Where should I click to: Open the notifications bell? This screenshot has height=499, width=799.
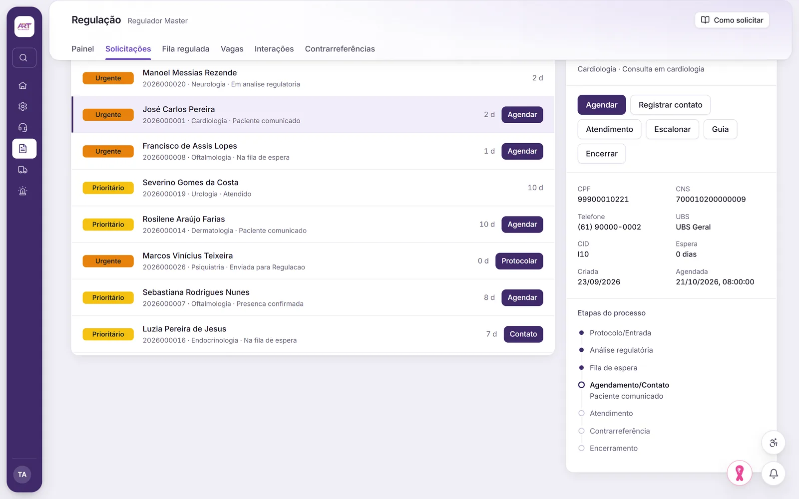pos(774,474)
